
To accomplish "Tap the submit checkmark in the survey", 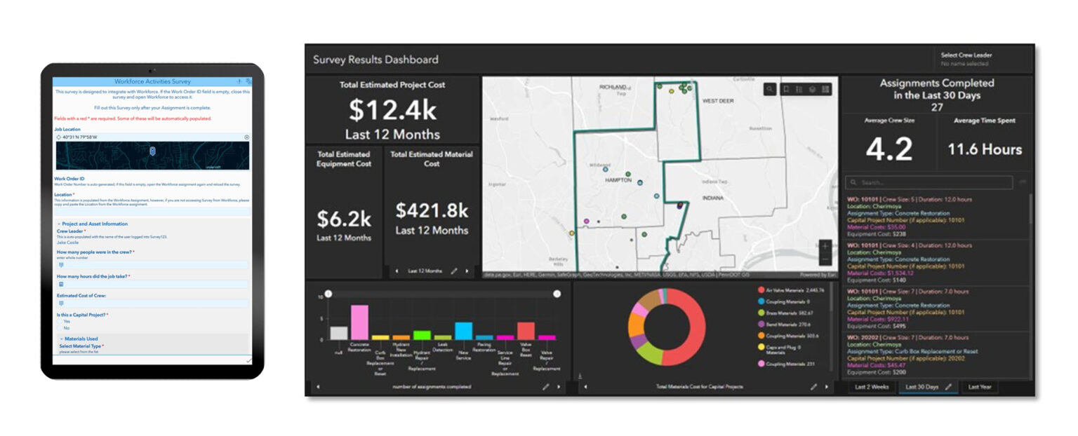I will [248, 360].
